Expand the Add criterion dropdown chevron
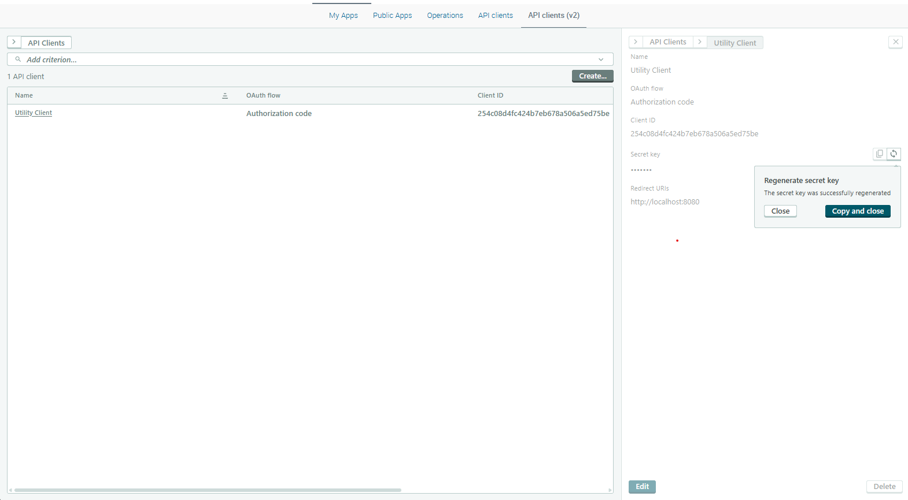 [x=601, y=59]
